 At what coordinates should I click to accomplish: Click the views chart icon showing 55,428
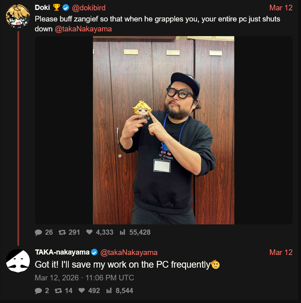click(x=122, y=232)
